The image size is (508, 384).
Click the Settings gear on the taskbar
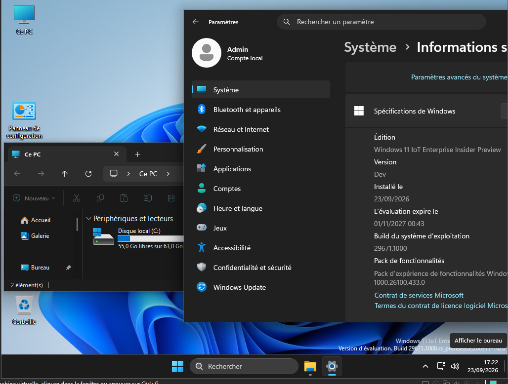[332, 366]
